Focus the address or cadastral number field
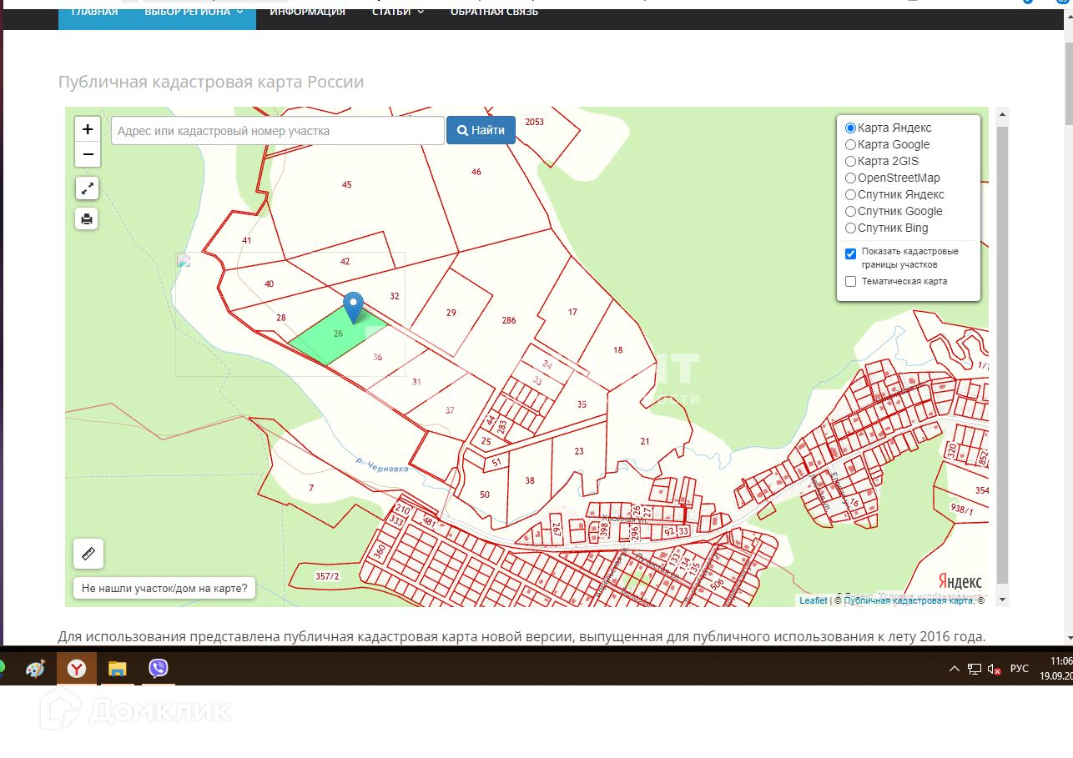Viewport: 1073px width, 758px height. tap(277, 131)
